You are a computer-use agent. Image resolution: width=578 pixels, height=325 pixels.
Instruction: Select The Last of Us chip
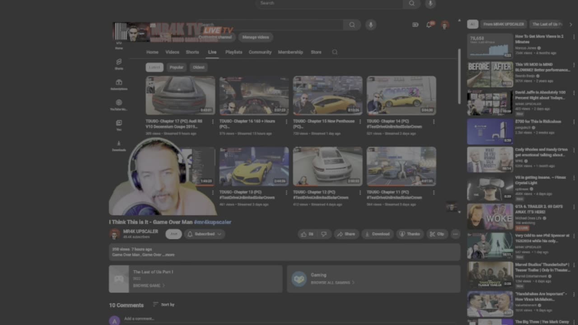[547, 24]
